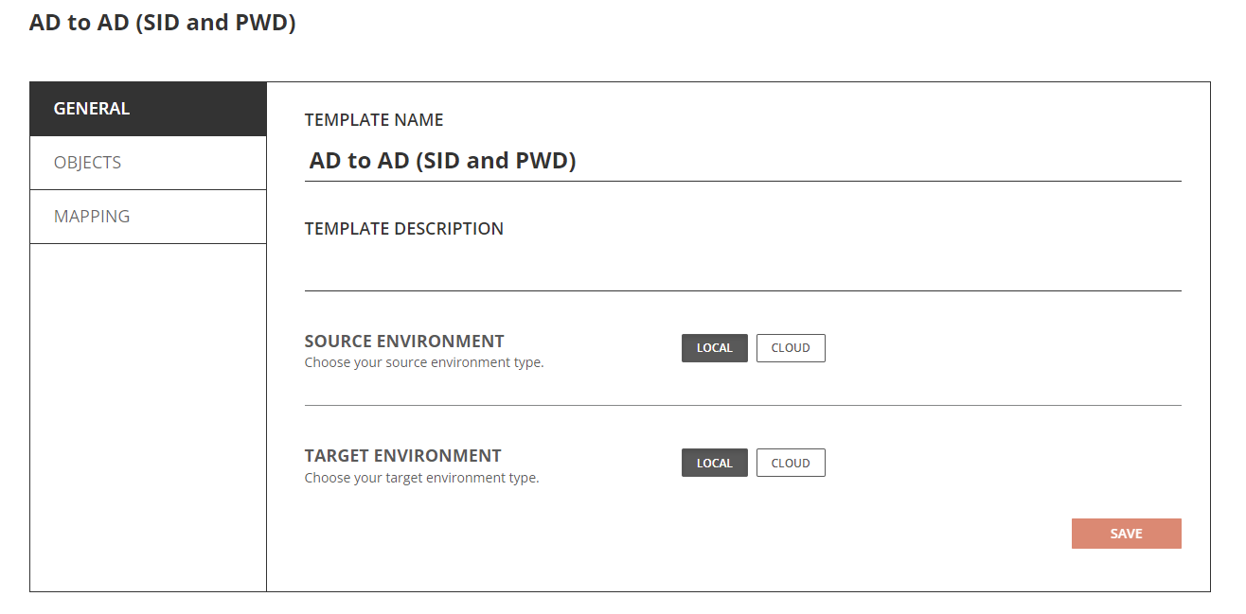Viewport: 1246px width, 614px height.
Task: Click the divider line between Source and Target
Action: [742, 405]
